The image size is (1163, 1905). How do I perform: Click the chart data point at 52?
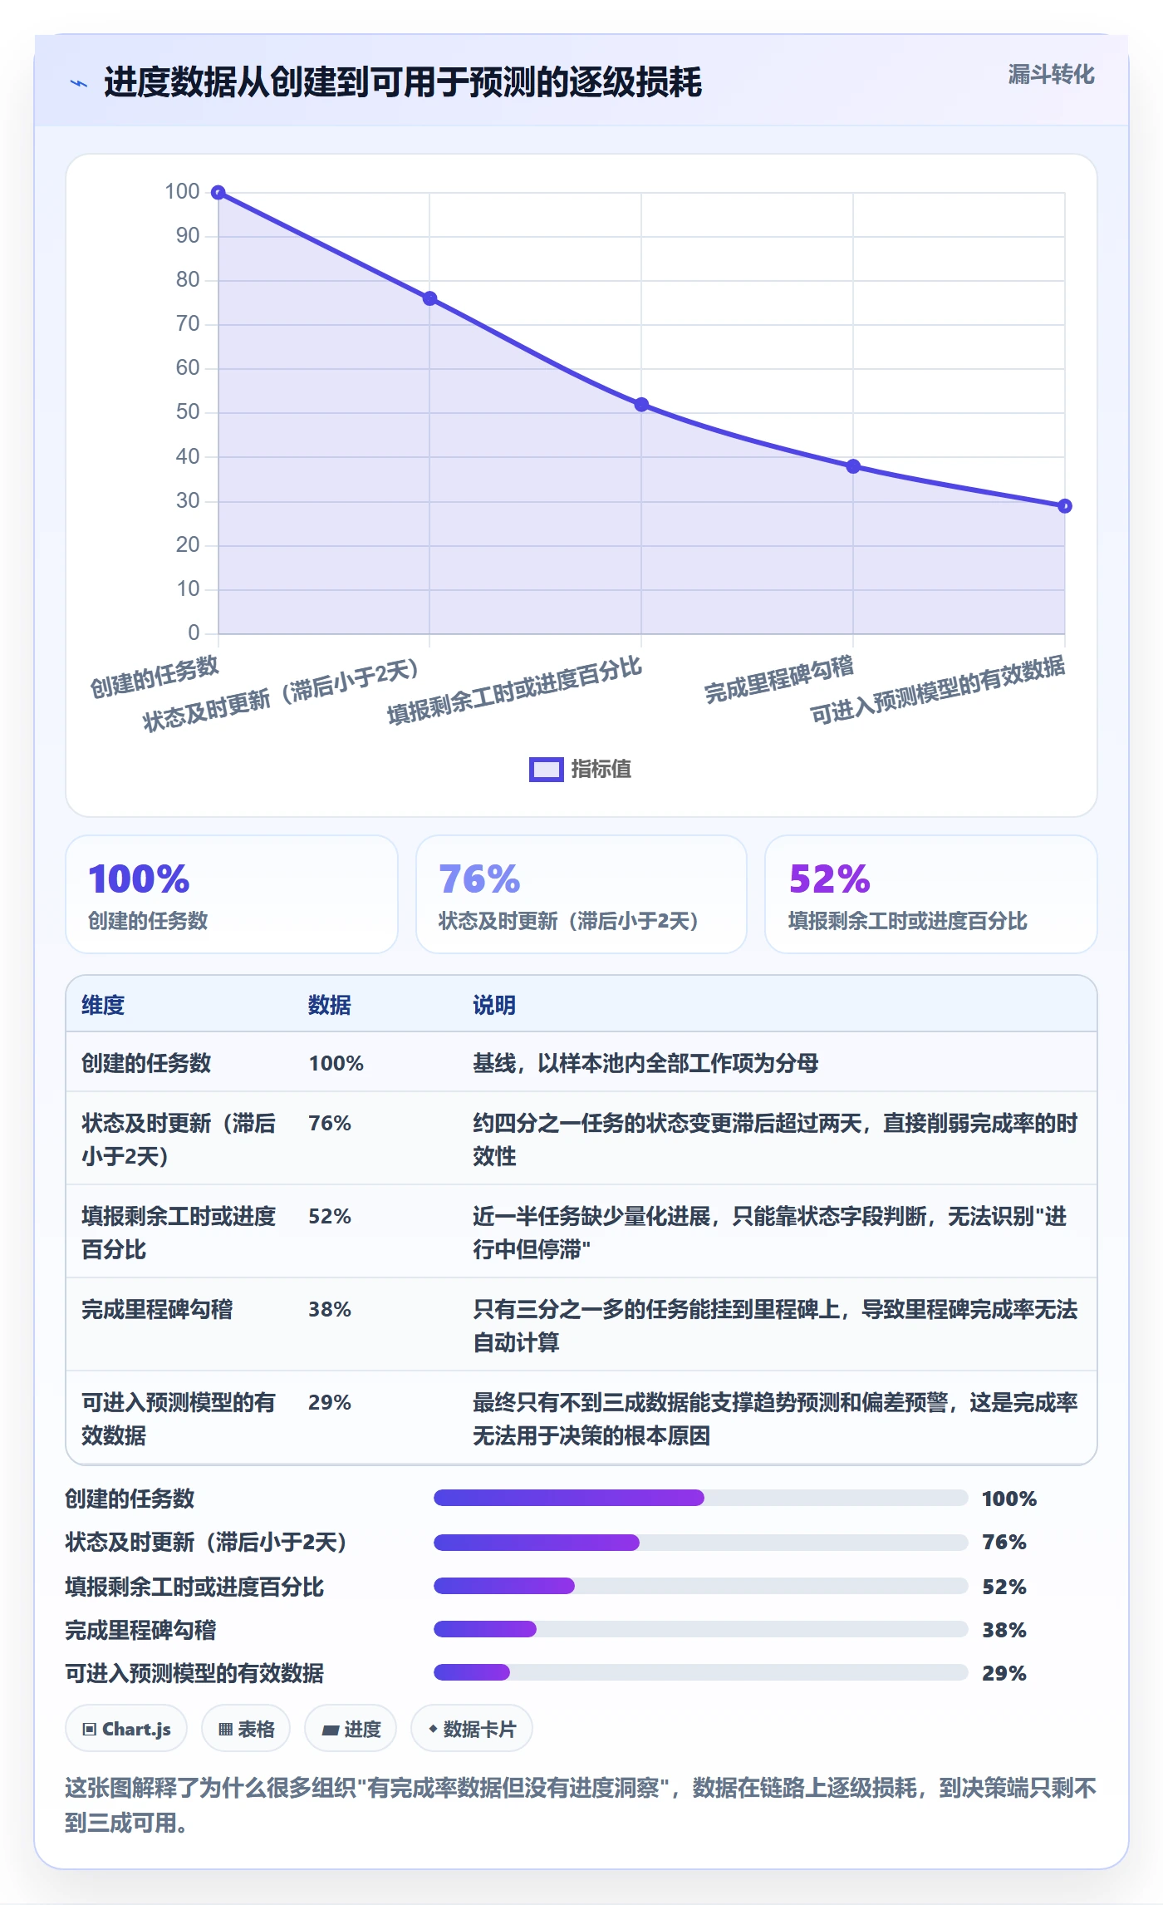[x=641, y=405]
